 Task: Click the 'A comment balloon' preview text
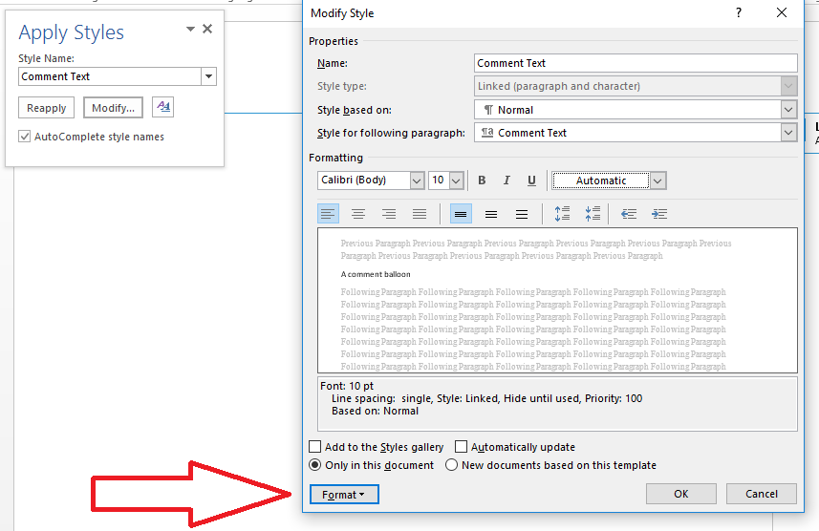[376, 274]
